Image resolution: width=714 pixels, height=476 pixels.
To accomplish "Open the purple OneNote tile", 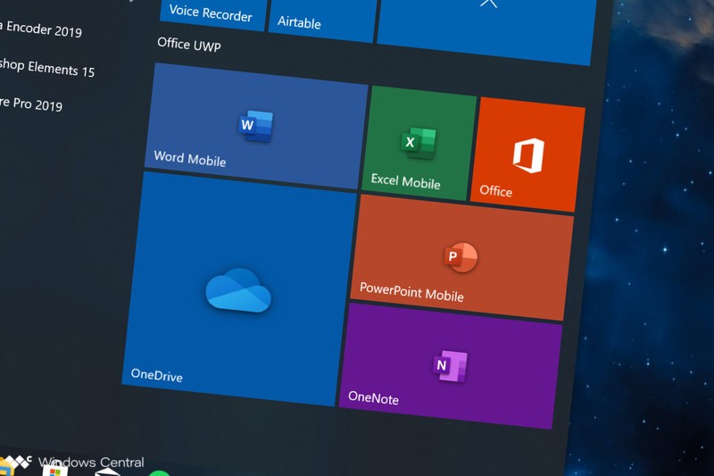I will (450, 366).
